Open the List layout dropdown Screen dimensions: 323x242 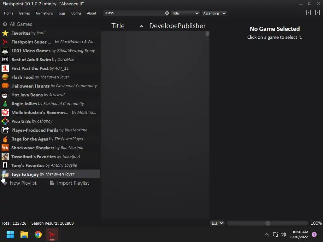(x=217, y=223)
